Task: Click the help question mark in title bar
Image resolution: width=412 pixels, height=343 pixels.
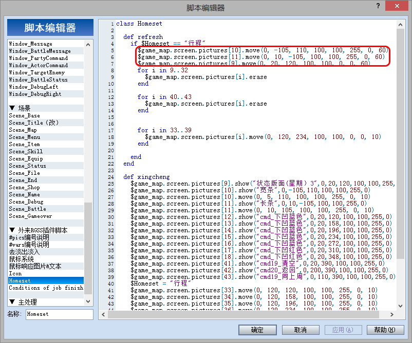Action: 378,6
